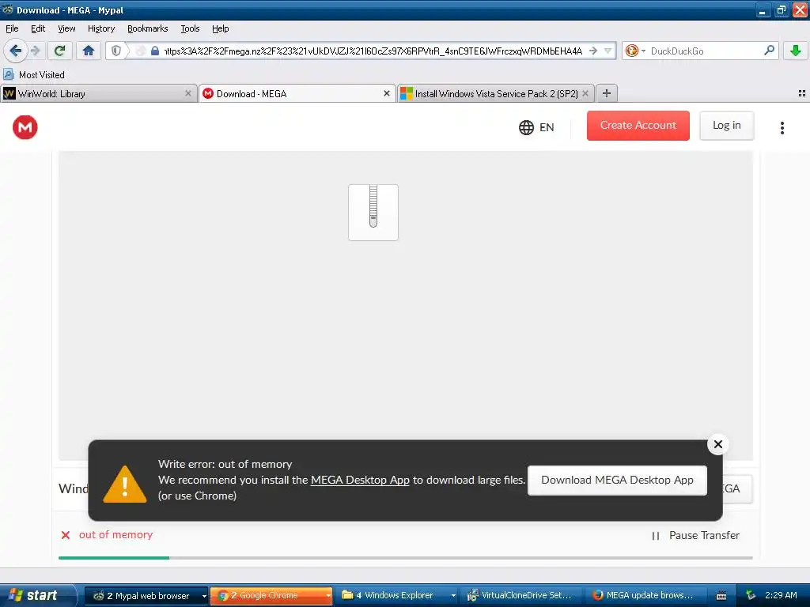Click the search magnifier icon
The height and width of the screenshot is (607, 810).
769,51
